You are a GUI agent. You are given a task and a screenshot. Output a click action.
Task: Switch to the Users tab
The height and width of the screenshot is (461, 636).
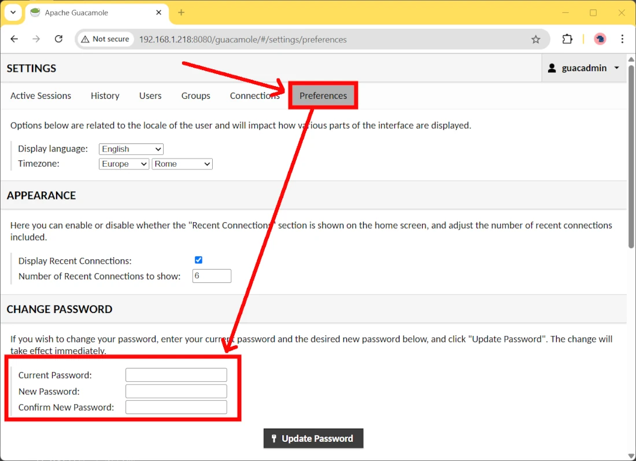pyautogui.click(x=150, y=96)
